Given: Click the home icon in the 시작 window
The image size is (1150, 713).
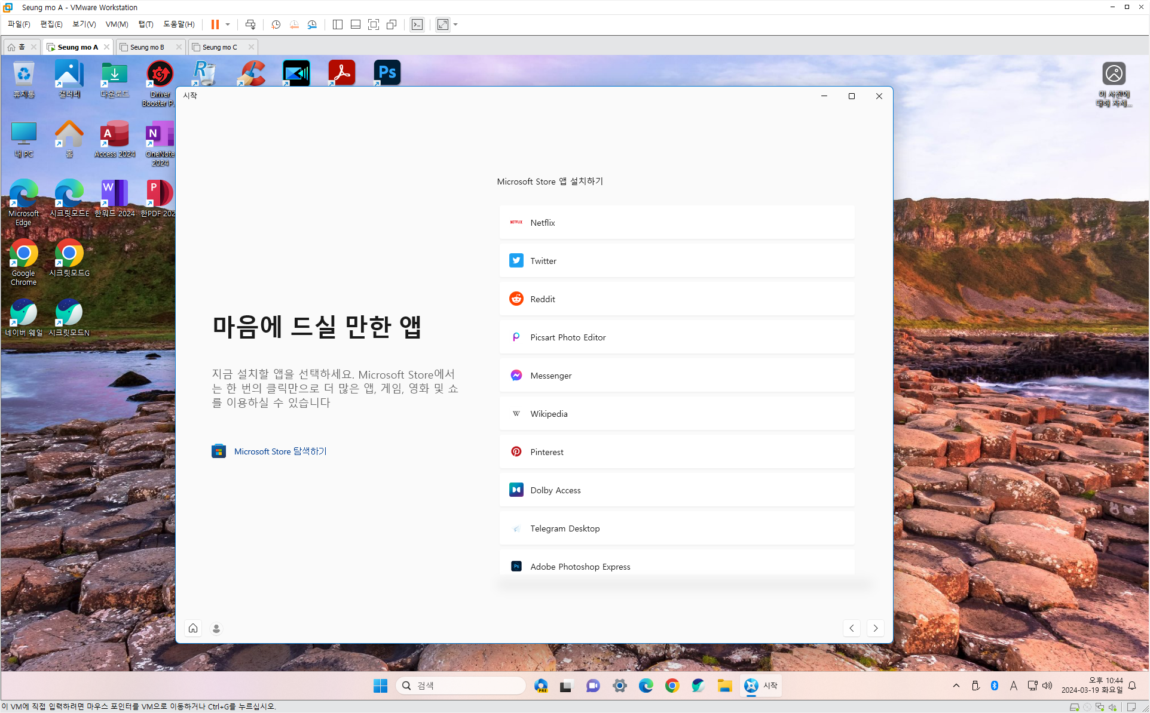Looking at the screenshot, I should coord(193,628).
